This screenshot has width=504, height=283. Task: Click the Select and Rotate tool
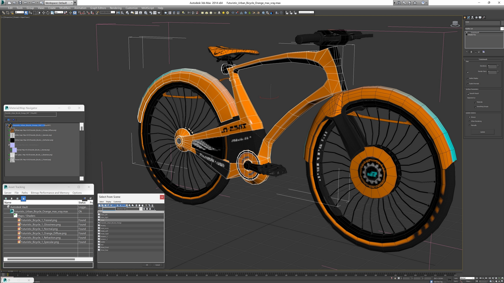pyautogui.click(x=48, y=13)
